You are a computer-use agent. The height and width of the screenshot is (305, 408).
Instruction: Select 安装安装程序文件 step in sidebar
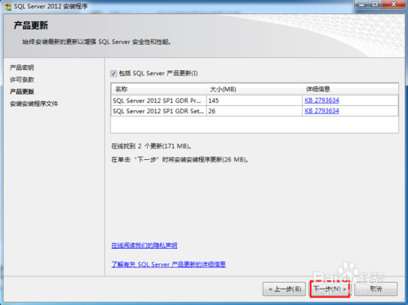tap(33, 104)
